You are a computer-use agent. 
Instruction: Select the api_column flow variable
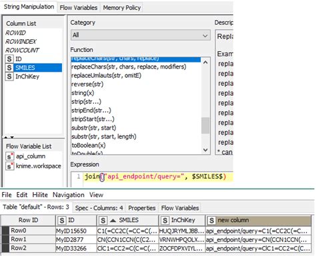31,156
